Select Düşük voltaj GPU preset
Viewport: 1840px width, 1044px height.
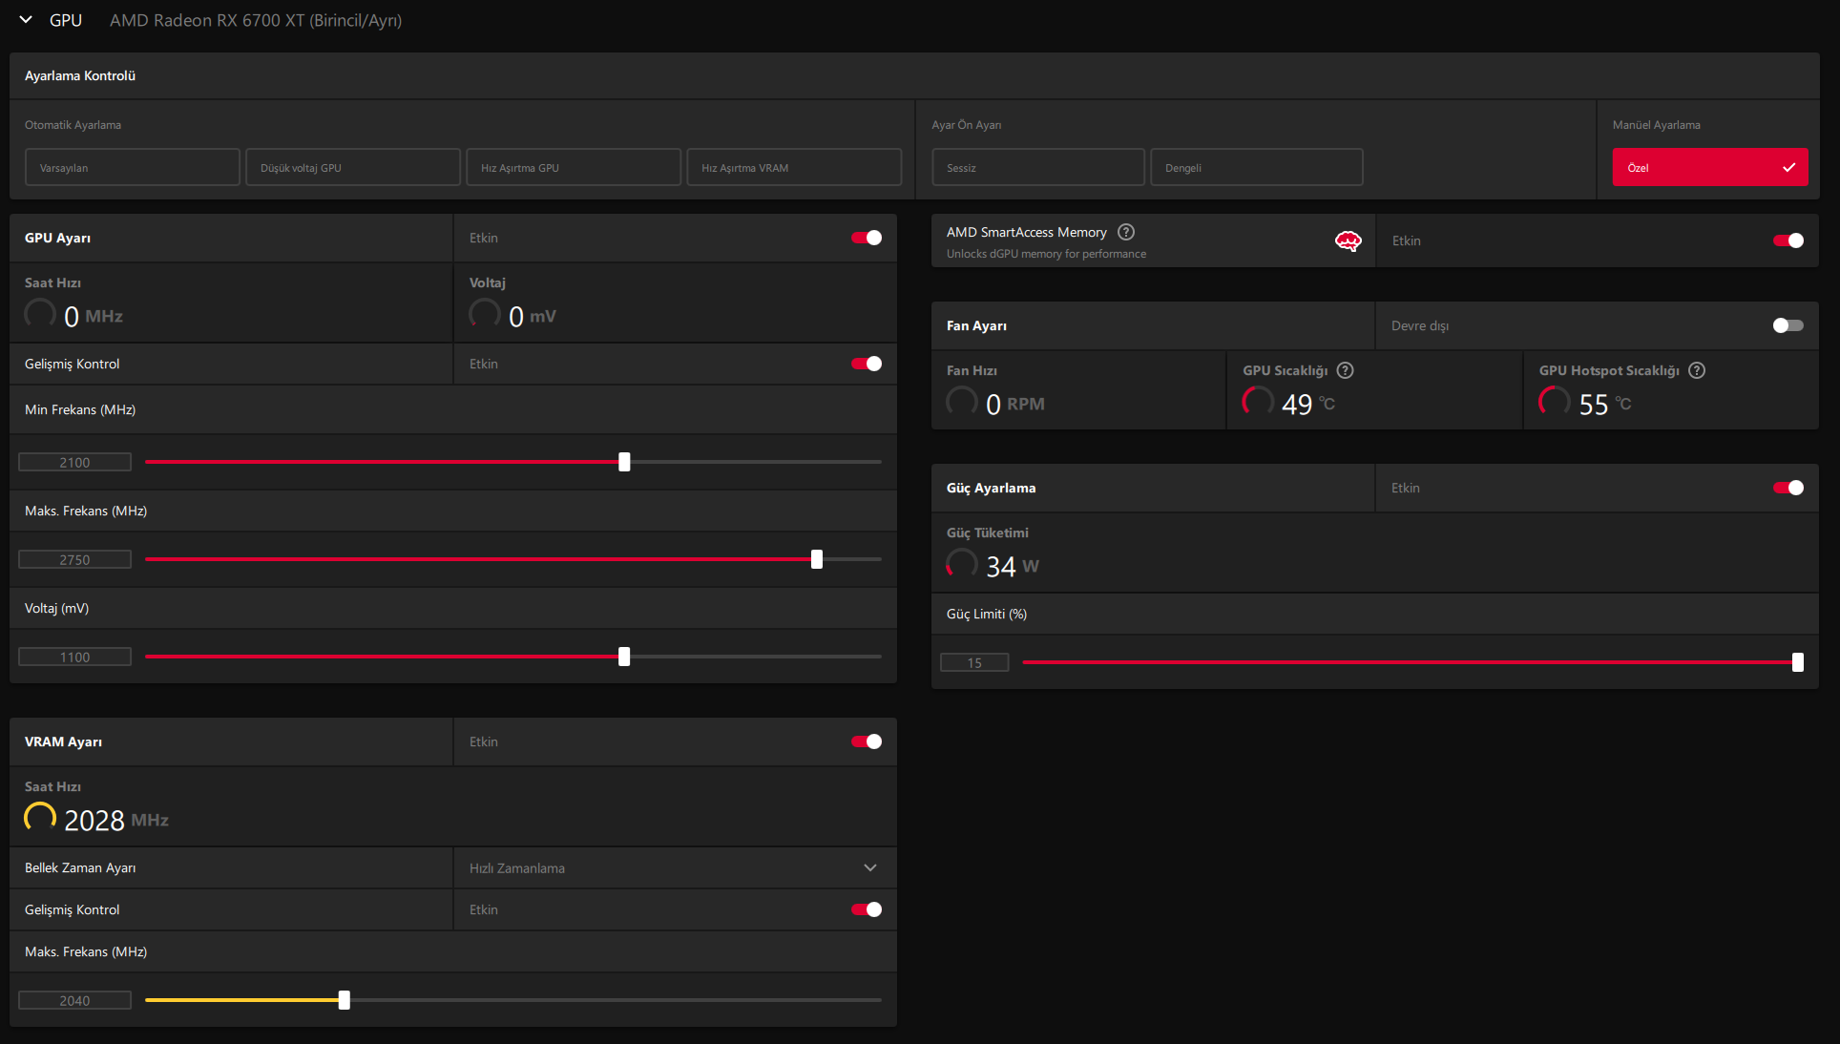(x=353, y=167)
